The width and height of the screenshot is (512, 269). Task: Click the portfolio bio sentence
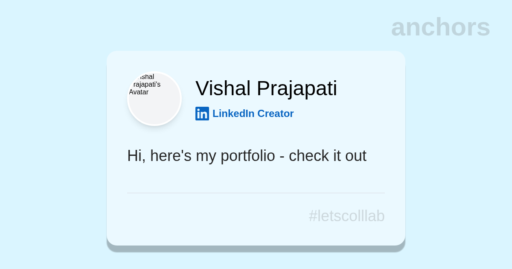247,156
